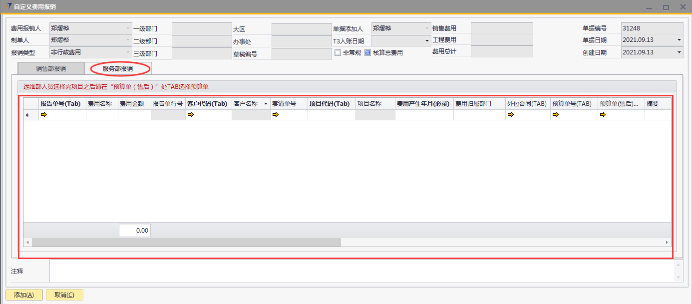This screenshot has height=304, width=692.
Task: Check the 非常规 checkbox
Action: pos(338,52)
